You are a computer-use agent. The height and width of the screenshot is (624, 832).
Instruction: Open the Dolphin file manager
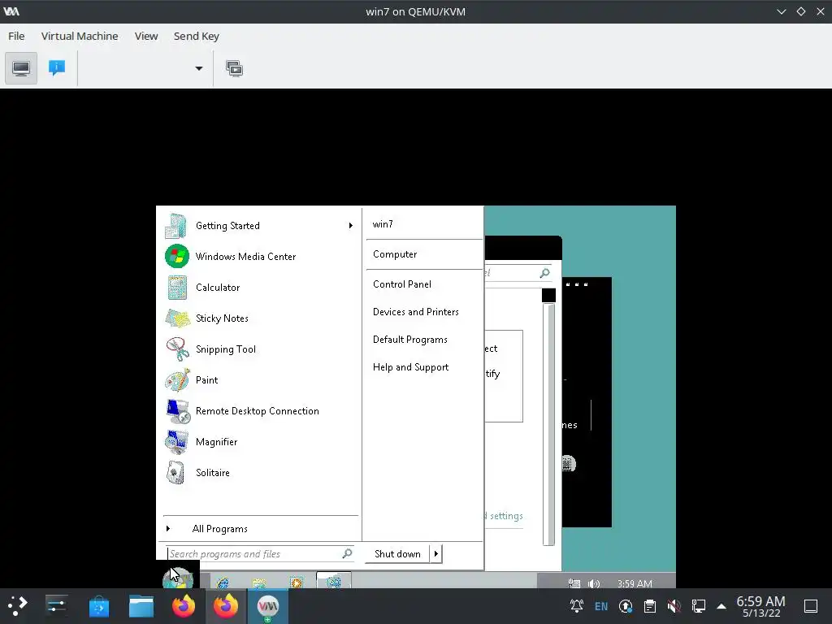click(x=141, y=606)
